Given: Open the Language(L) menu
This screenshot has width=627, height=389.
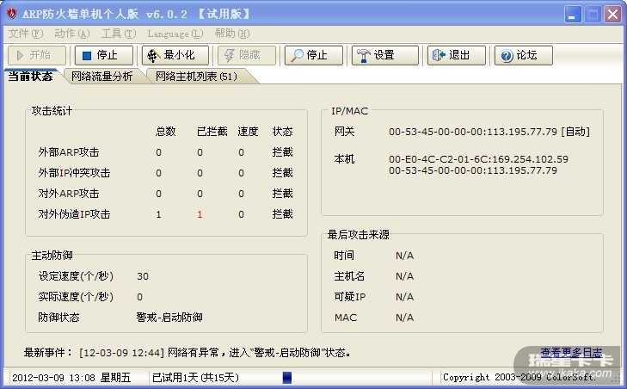Looking at the screenshot, I should point(175,34).
